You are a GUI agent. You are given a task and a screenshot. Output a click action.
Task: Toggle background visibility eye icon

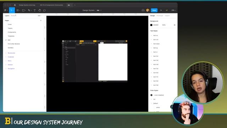tap(175, 25)
